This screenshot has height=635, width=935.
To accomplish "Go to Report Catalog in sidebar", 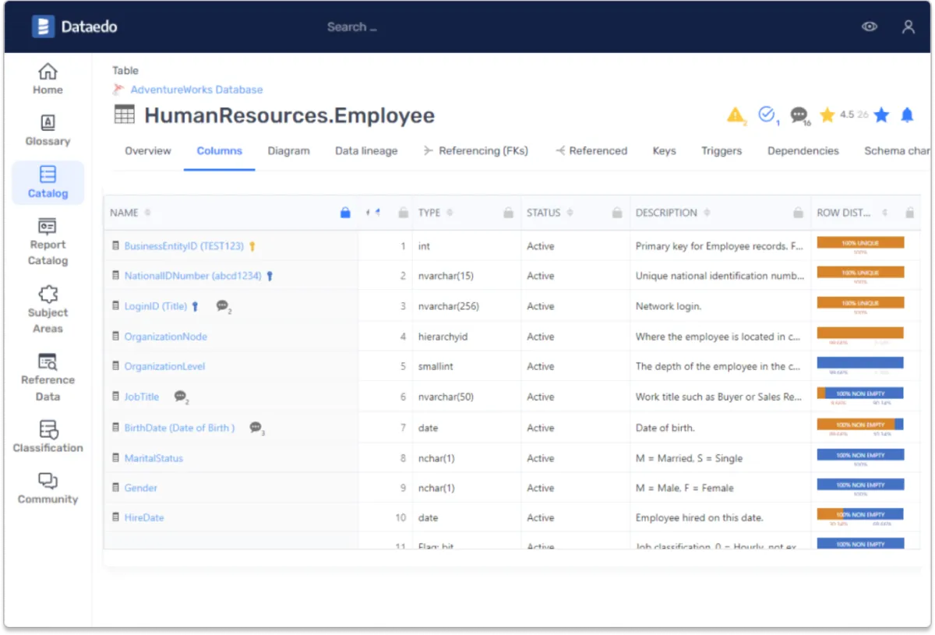I will pos(48,242).
